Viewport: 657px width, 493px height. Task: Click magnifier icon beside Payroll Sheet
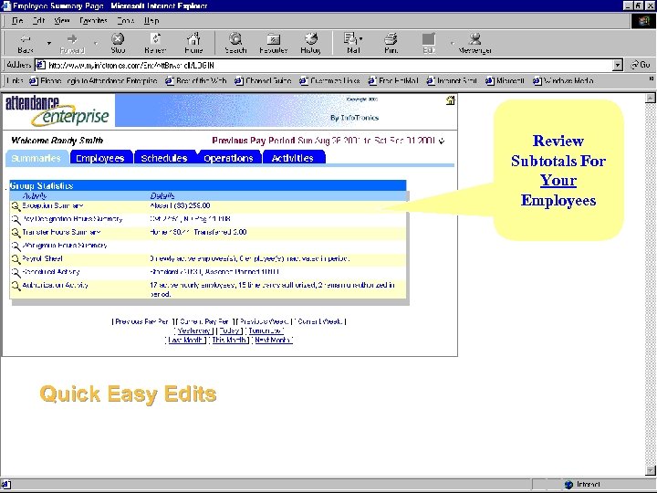pos(16,259)
